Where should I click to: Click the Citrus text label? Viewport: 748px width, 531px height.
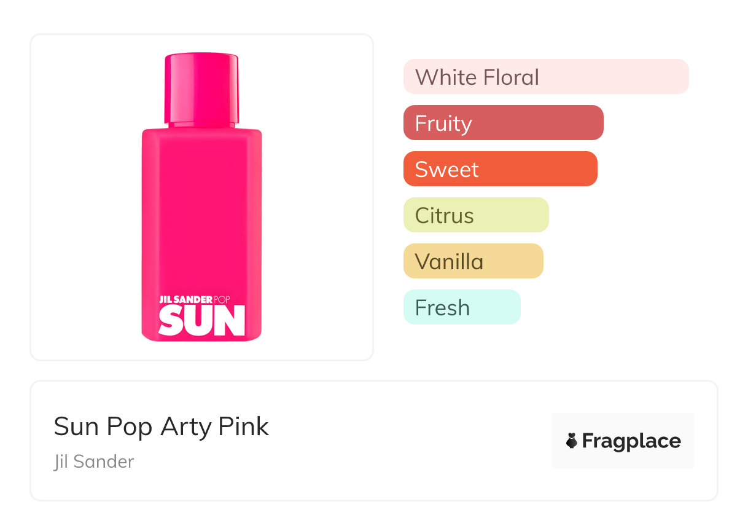point(444,216)
